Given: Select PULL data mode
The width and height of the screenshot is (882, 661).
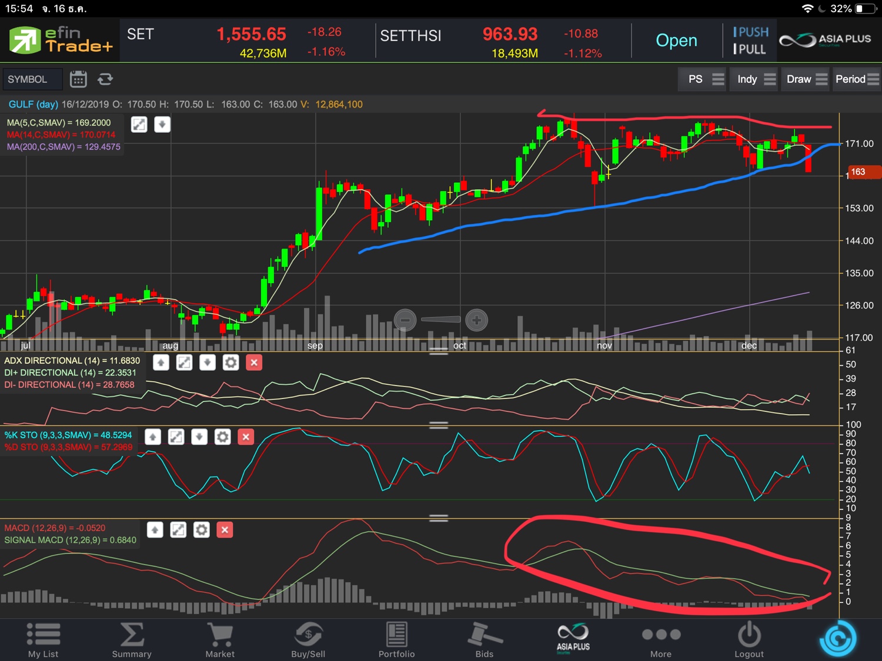Looking at the screenshot, I should (x=750, y=49).
